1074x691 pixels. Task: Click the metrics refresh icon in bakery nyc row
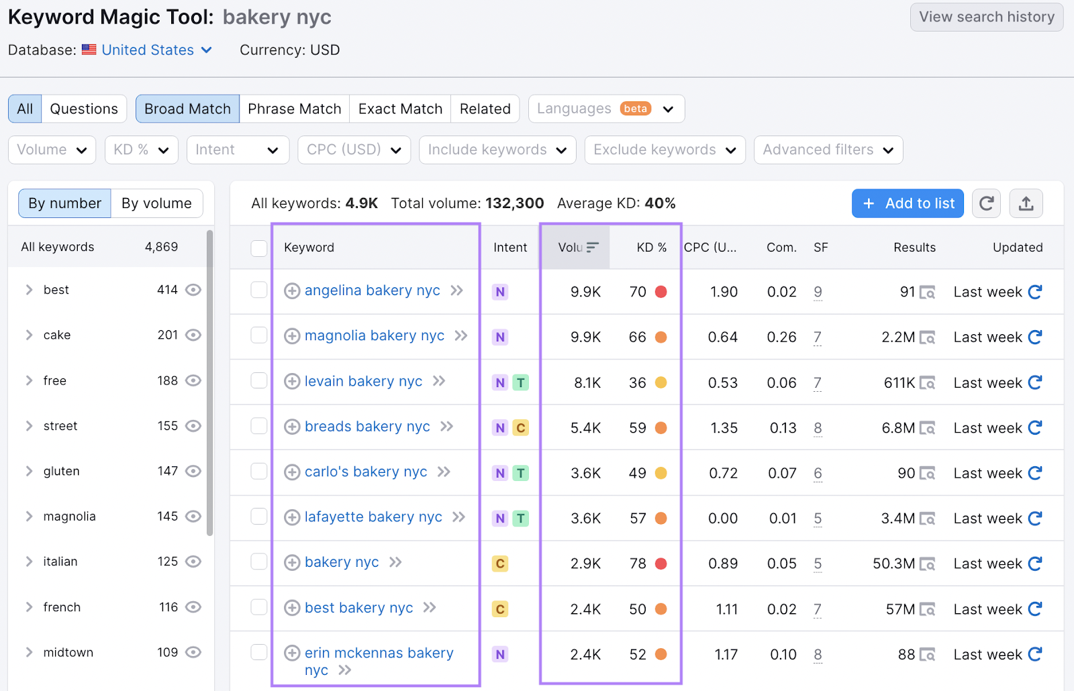click(1034, 564)
